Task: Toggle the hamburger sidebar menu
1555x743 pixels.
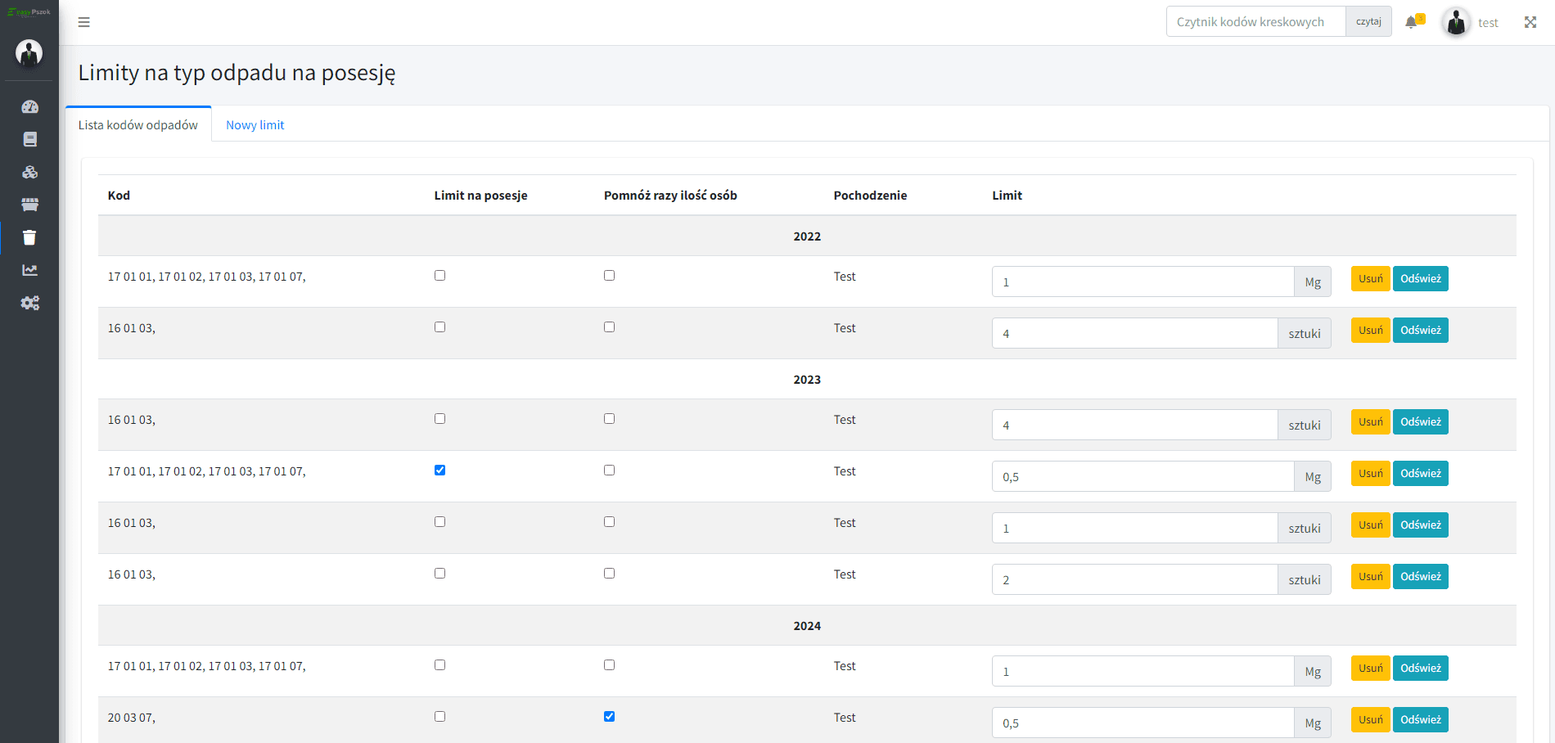Action: point(83,22)
